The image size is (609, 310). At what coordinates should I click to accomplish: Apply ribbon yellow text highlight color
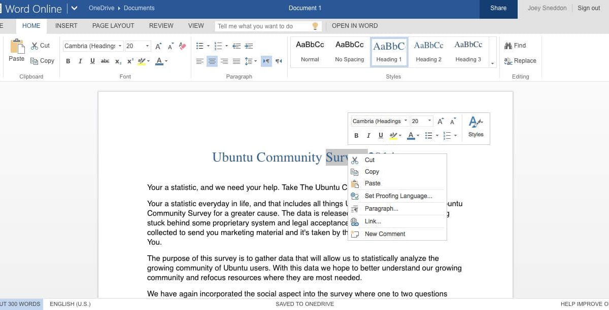(x=142, y=61)
